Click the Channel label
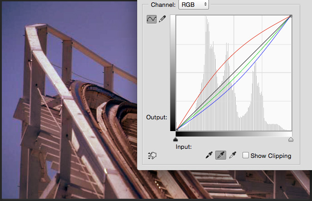This screenshot has width=312, height=201. click(163, 5)
